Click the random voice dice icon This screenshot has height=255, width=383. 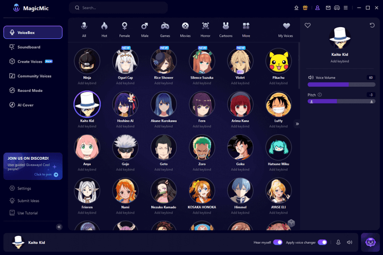[x=291, y=223]
